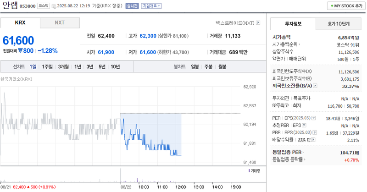
Task: Expand the 기업개요 dropdown
Action: [151, 6]
